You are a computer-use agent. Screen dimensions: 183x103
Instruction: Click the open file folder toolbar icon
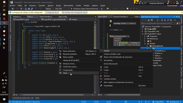26,9
